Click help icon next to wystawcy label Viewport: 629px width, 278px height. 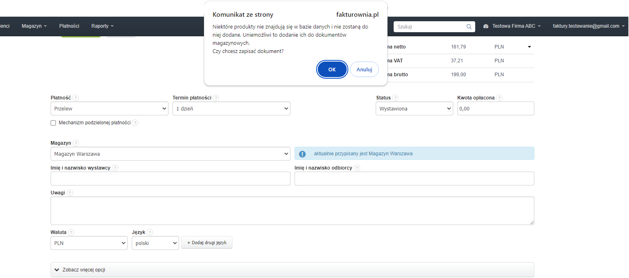pos(115,168)
